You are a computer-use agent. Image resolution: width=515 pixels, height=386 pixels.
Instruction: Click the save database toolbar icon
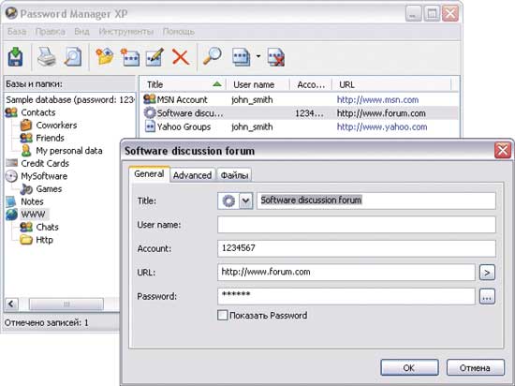[x=15, y=57]
